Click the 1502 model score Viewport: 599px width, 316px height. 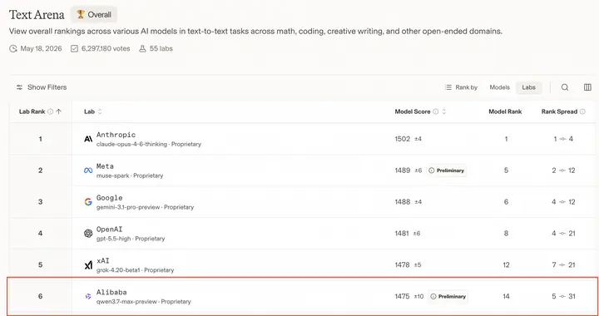403,139
